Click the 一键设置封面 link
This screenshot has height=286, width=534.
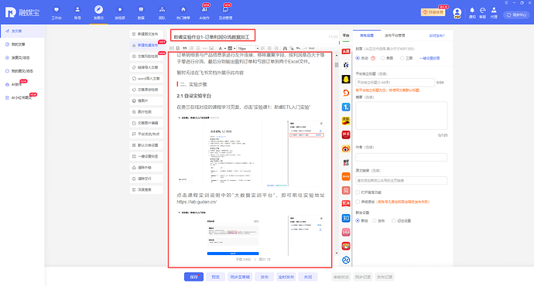pyautogui.click(x=430, y=58)
